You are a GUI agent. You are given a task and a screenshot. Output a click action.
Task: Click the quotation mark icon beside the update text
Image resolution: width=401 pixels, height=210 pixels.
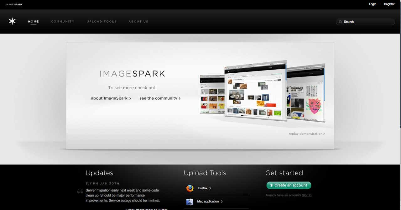[80, 191]
